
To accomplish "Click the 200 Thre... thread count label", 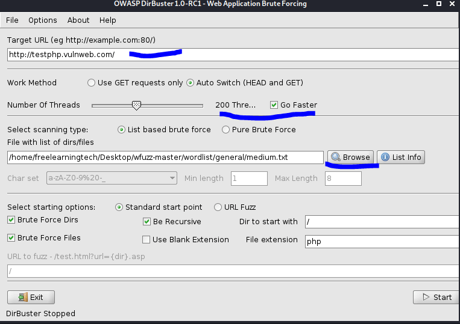I will [236, 105].
